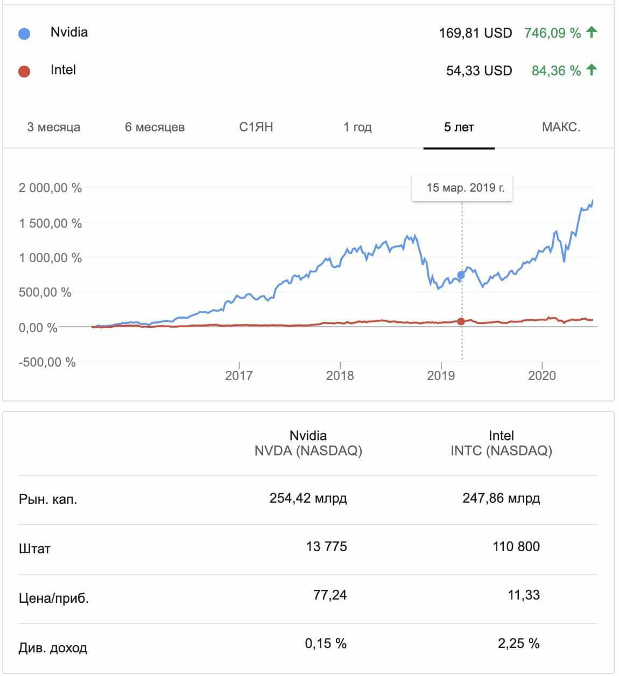Click the blue Nvidia legend dot
Image resolution: width=619 pixels, height=676 pixels.
click(24, 33)
